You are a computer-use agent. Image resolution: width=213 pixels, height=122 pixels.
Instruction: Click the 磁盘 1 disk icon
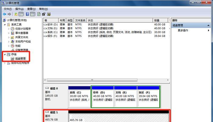point(47,112)
